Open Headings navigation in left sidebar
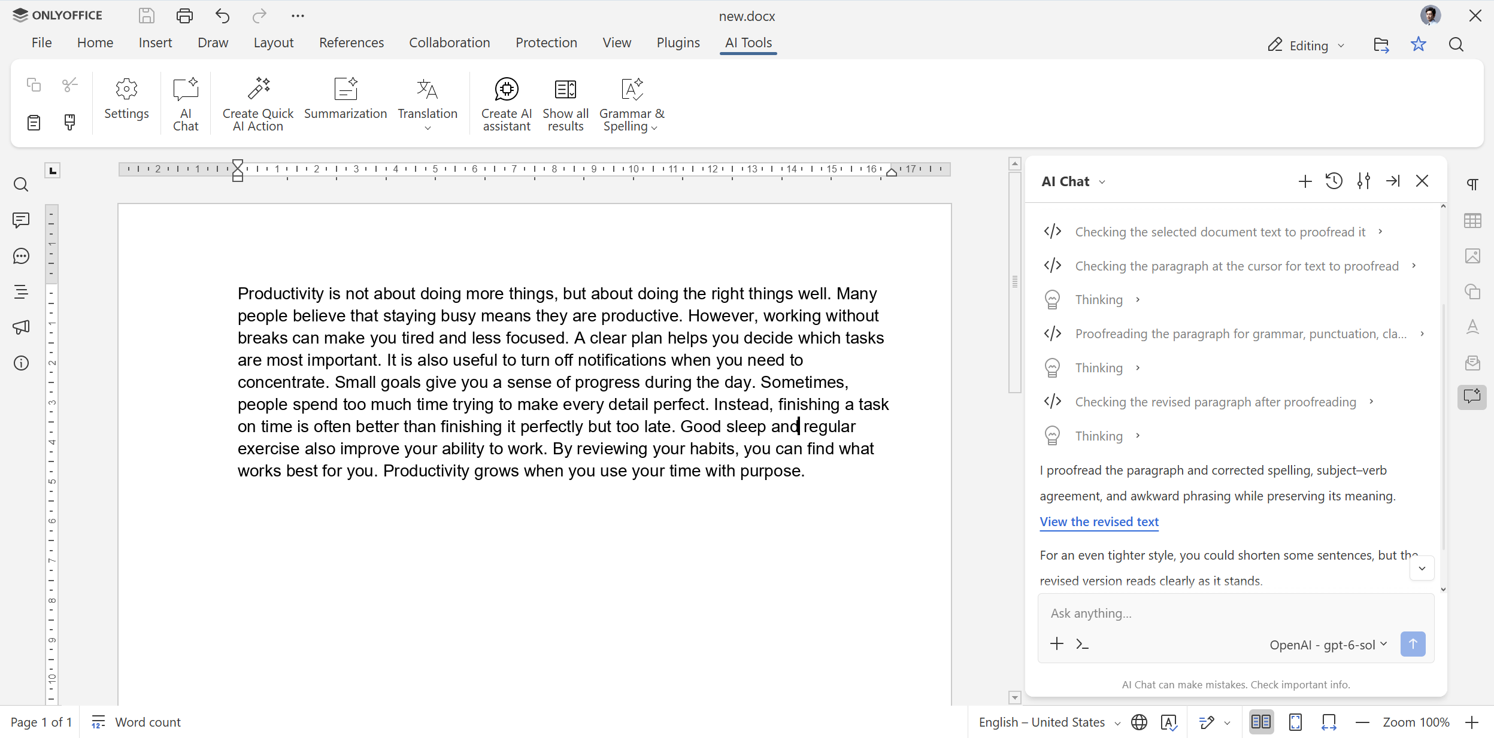The height and width of the screenshot is (738, 1494). pos(21,292)
